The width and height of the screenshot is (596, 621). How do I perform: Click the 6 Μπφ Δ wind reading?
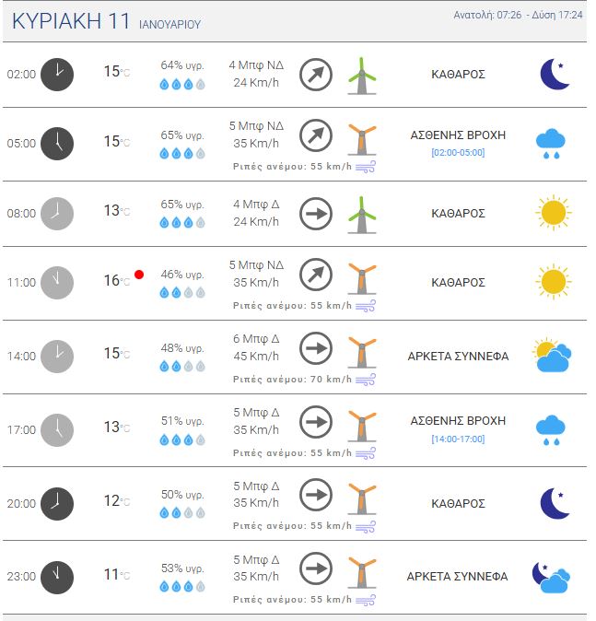(256, 338)
